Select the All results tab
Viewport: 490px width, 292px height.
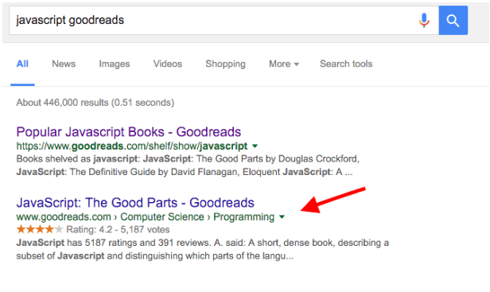tap(22, 64)
